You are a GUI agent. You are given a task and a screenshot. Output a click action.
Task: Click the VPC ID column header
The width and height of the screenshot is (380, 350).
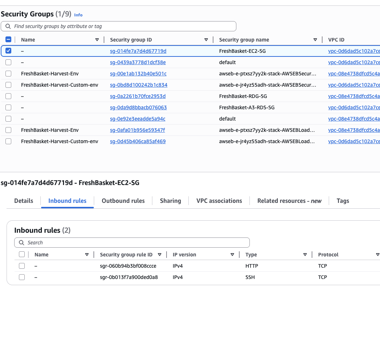tap(336, 40)
